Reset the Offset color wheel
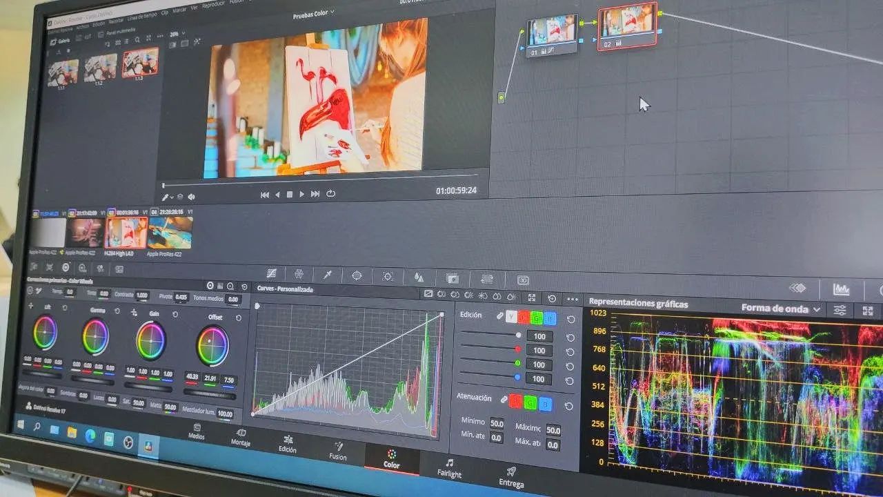This screenshot has width=883, height=497. click(x=239, y=318)
